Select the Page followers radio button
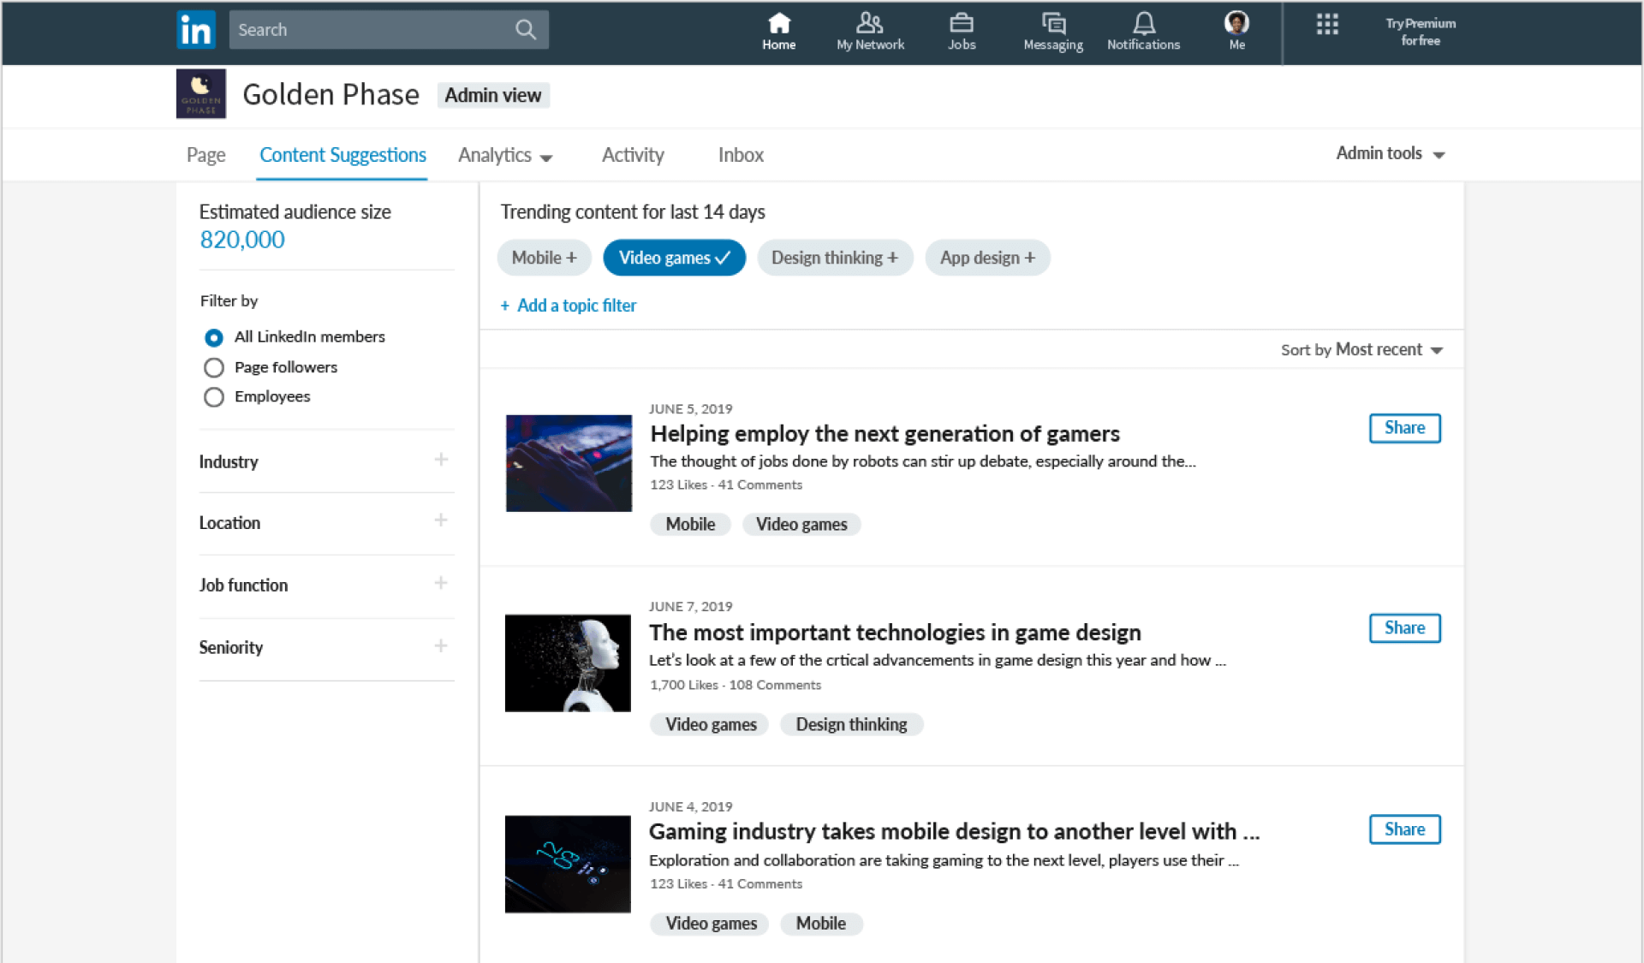The image size is (1644, 963). [x=213, y=367]
